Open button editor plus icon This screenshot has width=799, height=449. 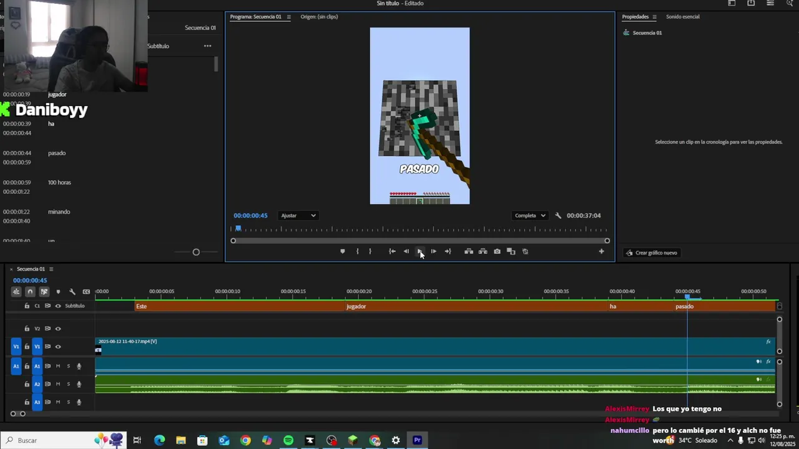(x=601, y=251)
